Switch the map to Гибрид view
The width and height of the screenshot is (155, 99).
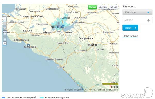tap(113, 7)
